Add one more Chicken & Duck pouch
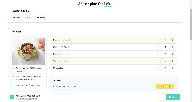Image resolution: width=192 pixels, height=102 pixels. point(172,47)
